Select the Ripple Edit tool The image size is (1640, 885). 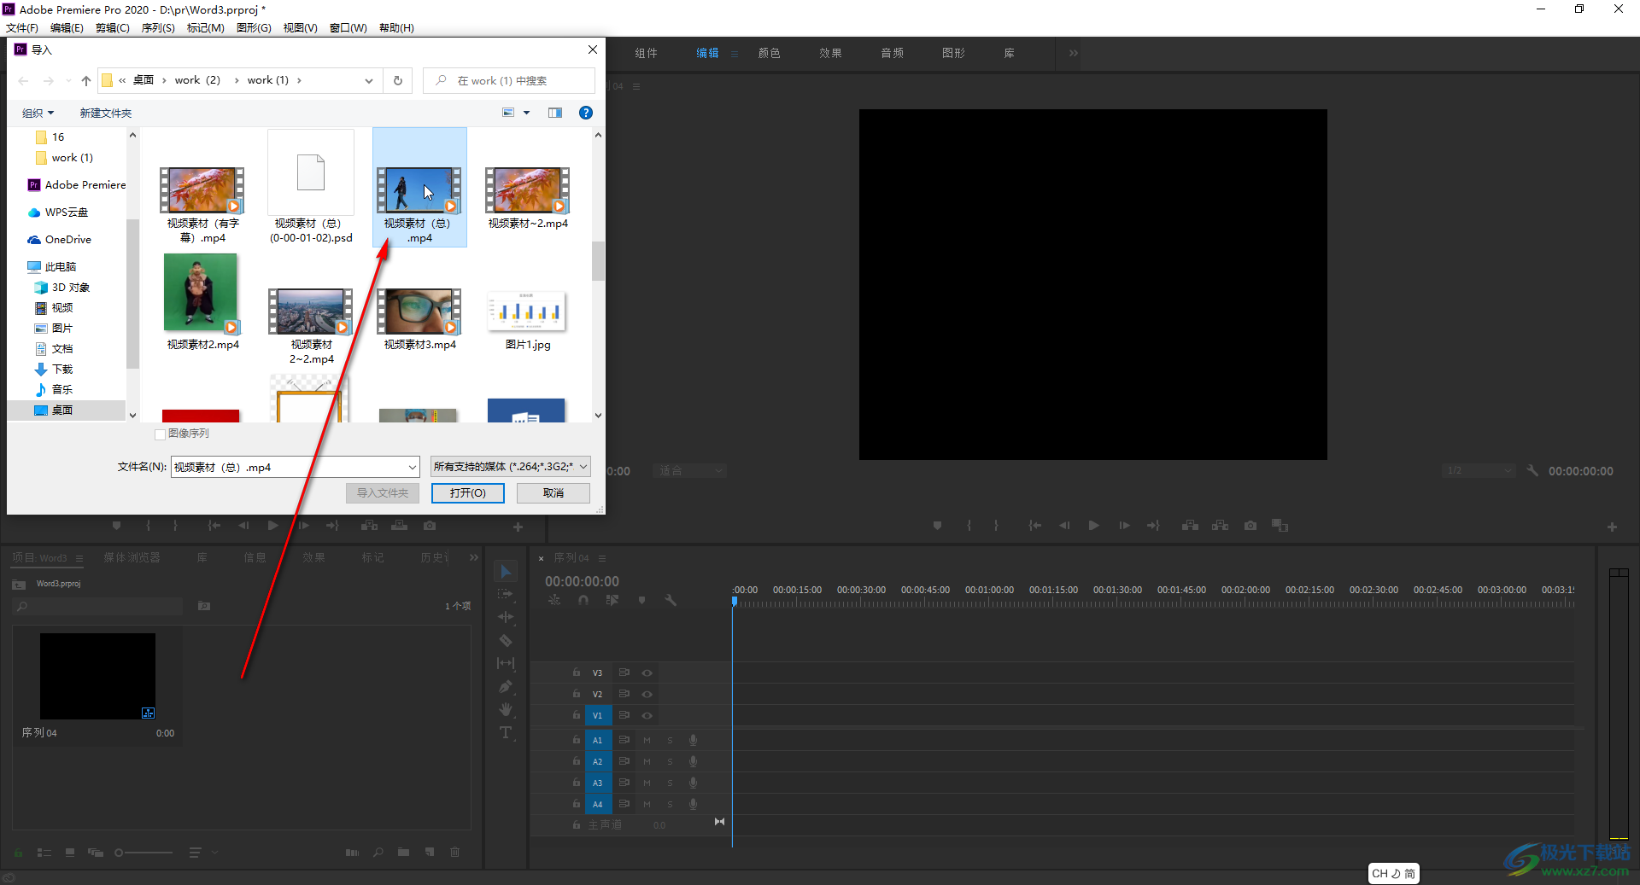506,616
